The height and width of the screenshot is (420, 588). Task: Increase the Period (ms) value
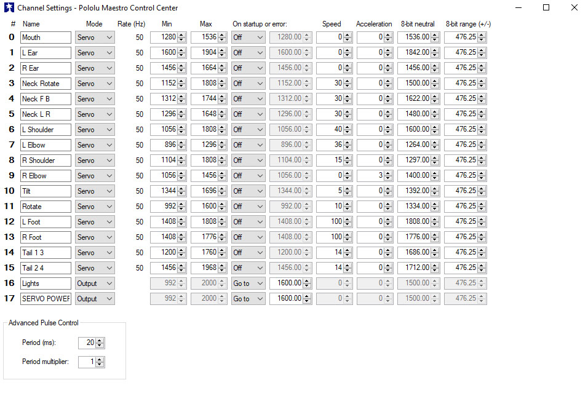coord(100,341)
